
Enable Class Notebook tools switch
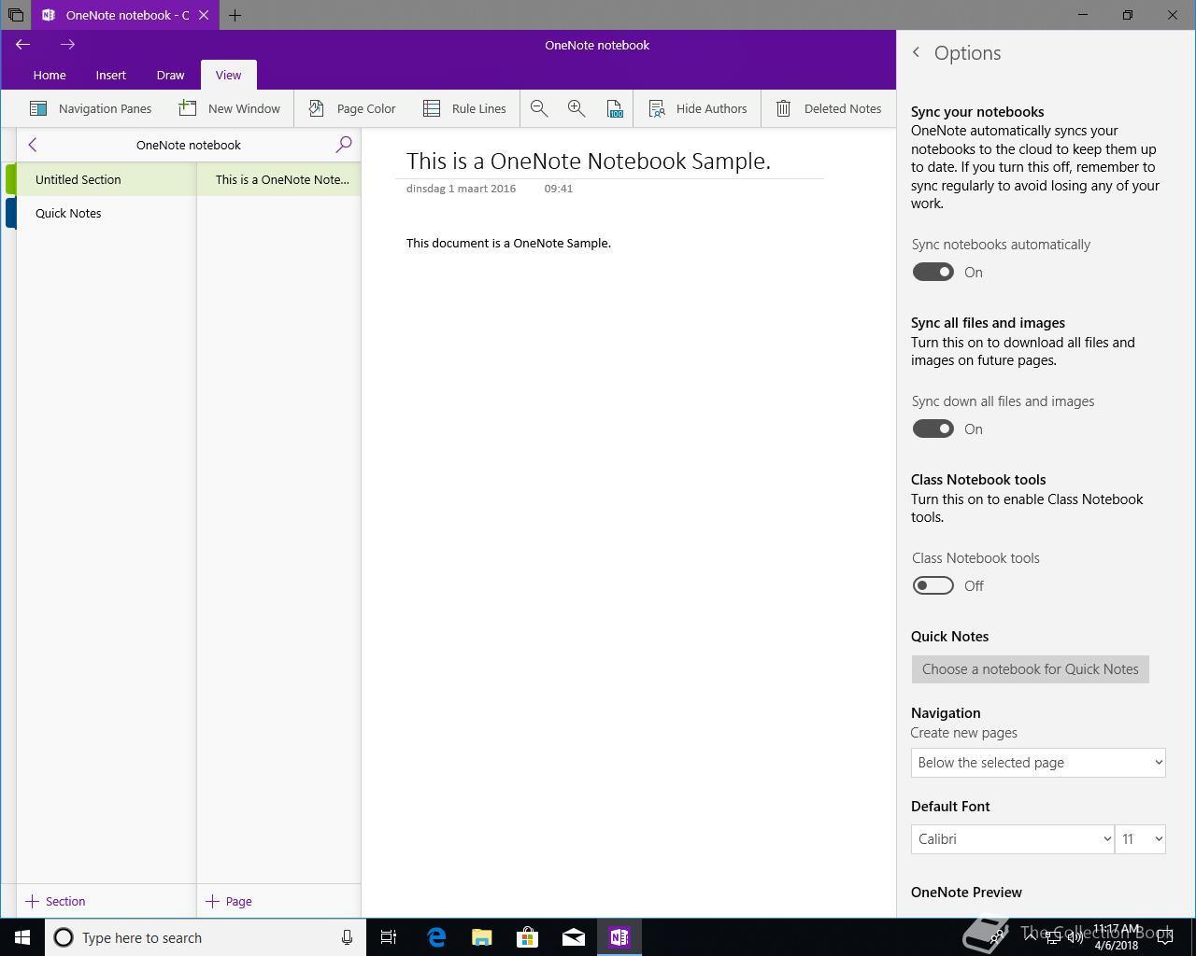933,585
